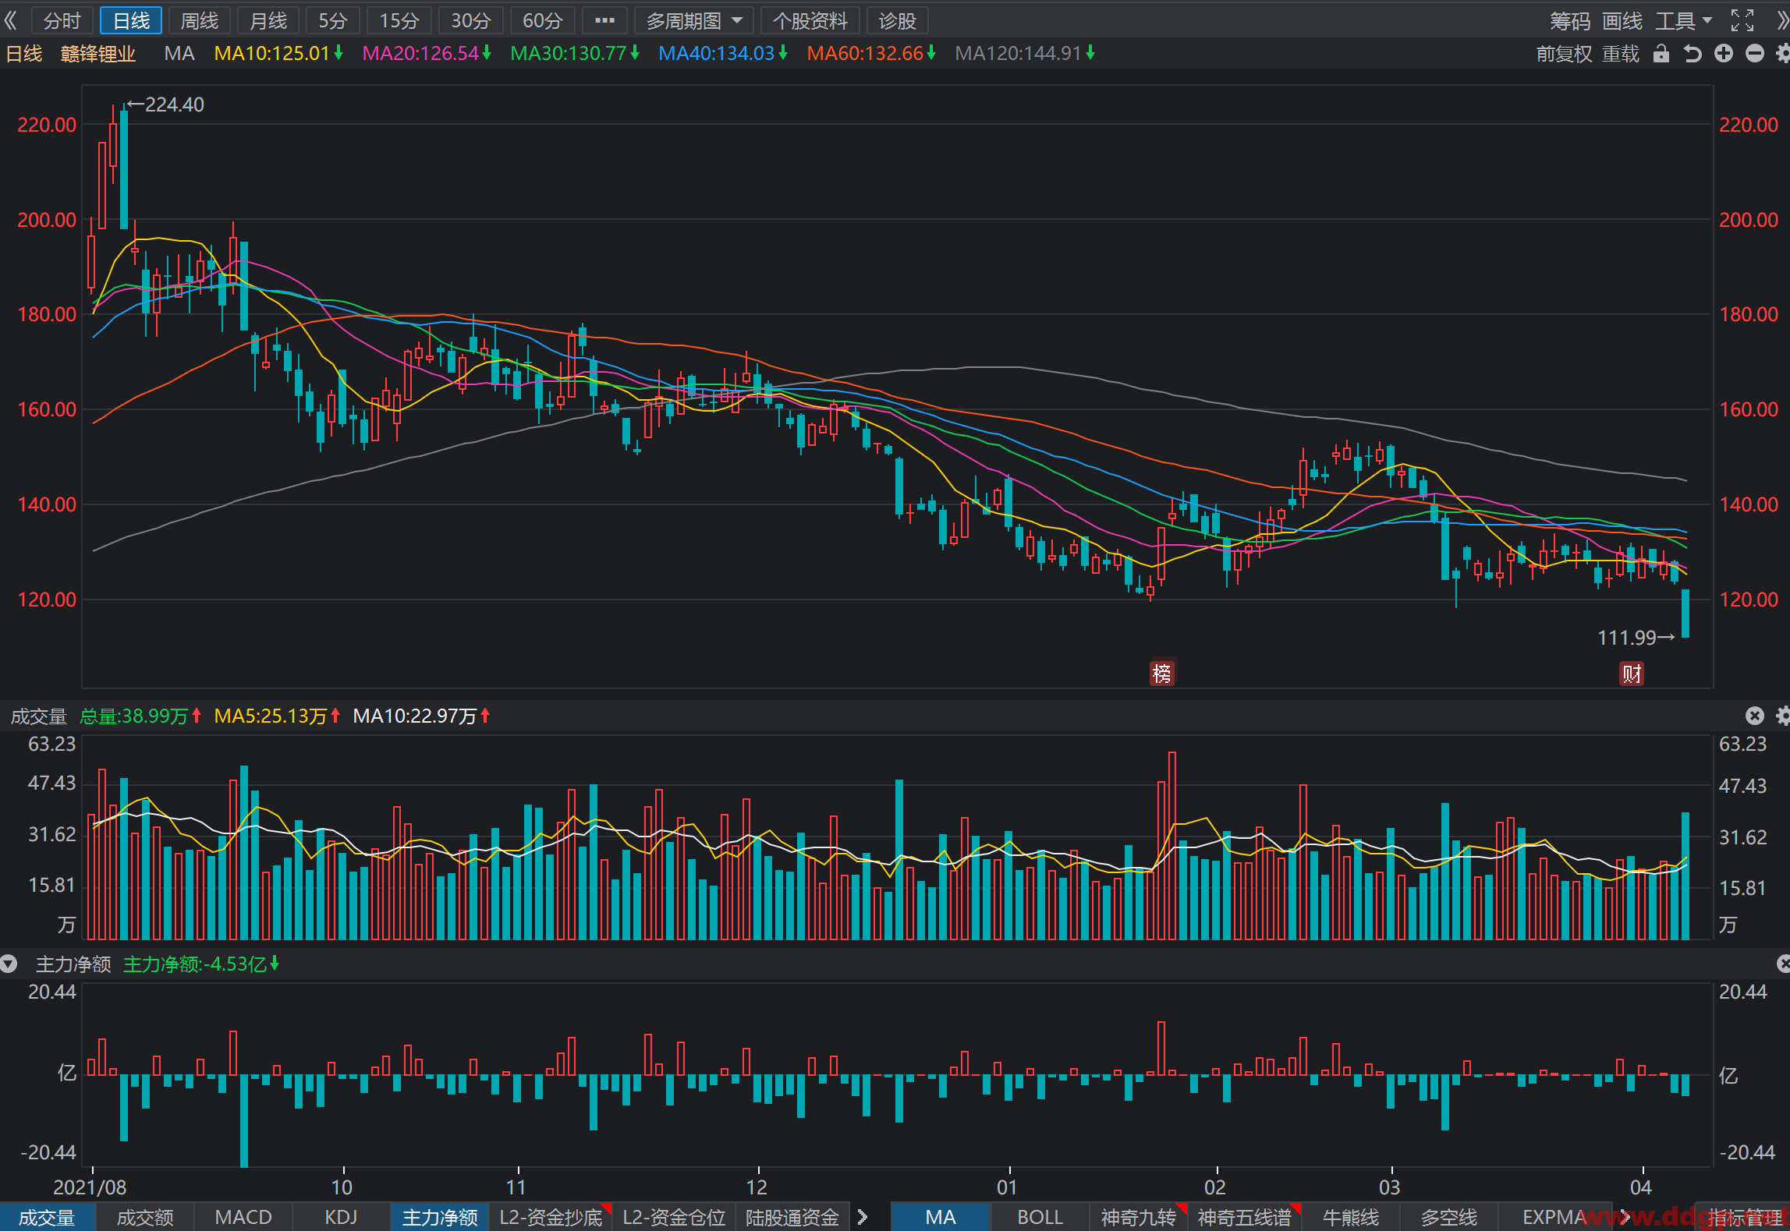Viewport: 1790px width, 1231px height.
Task: Enter fullscreen with the expand arrows icon
Action: point(1742,21)
